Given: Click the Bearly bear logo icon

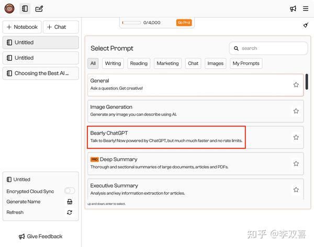Looking at the screenshot, I should click(x=9, y=8).
